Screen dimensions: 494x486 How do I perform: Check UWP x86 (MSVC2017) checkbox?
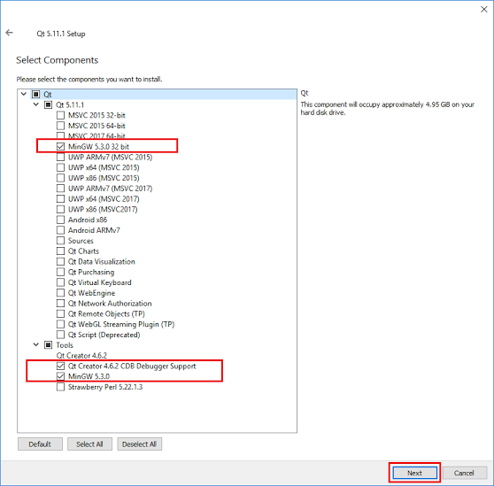60,209
